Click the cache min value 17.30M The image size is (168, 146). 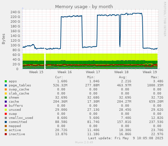[93, 102]
